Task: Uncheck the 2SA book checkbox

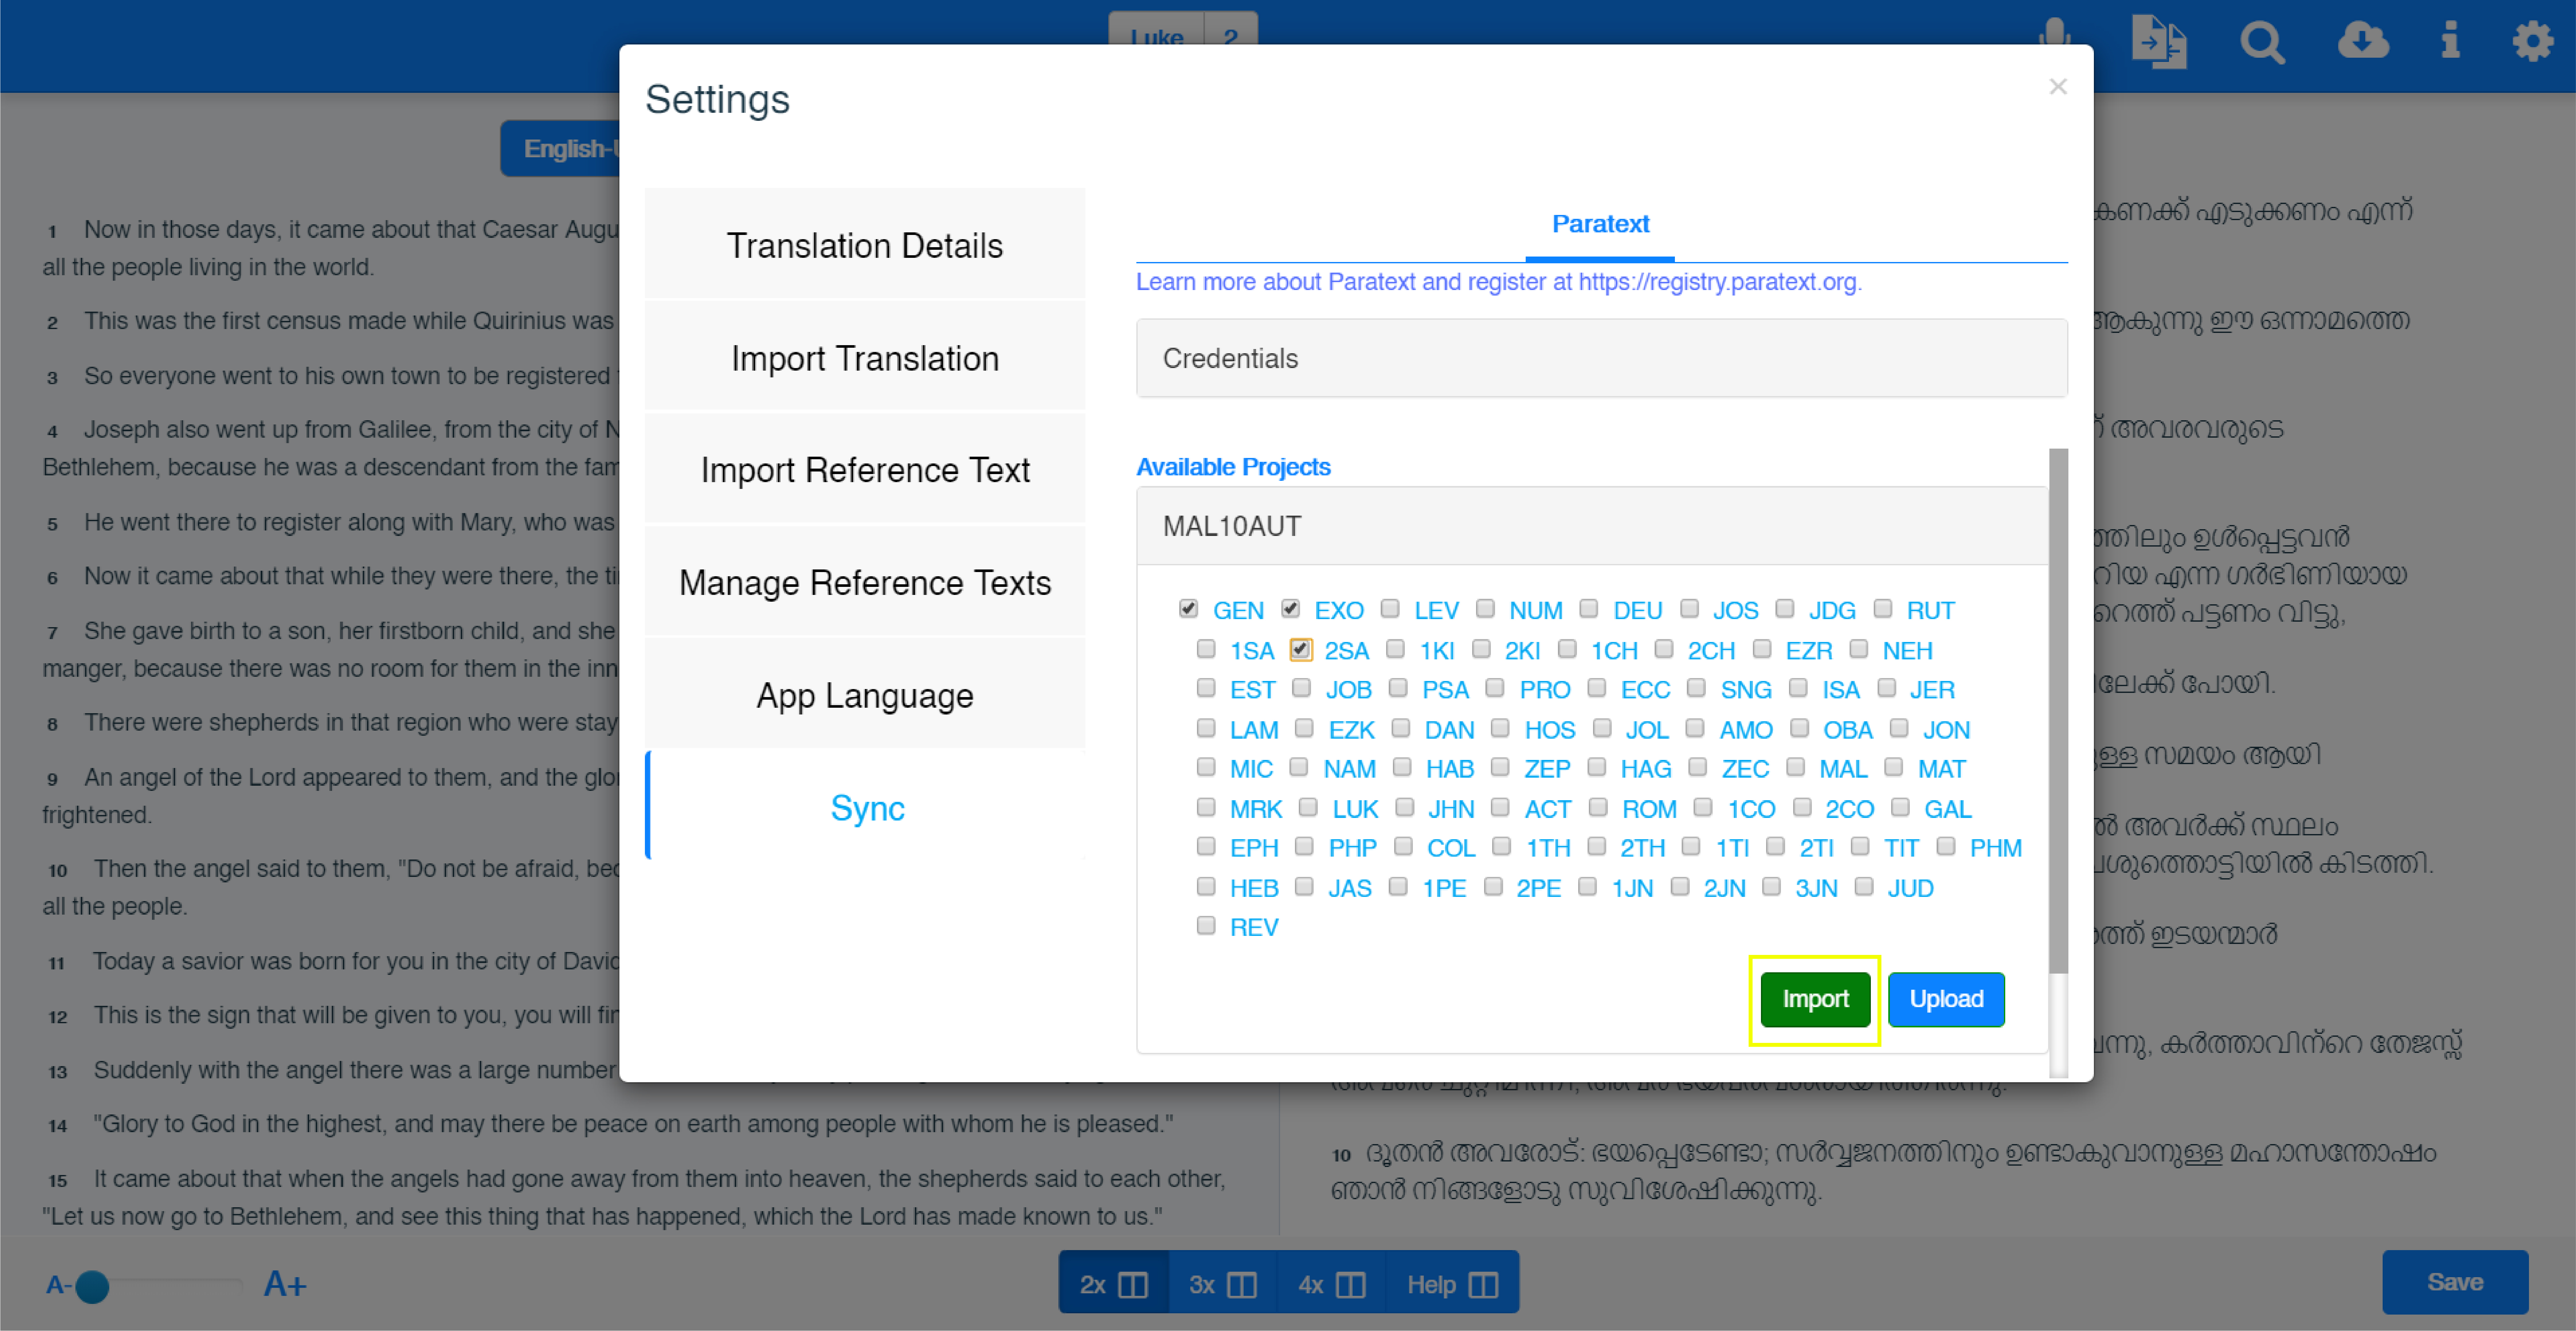Action: (1300, 650)
